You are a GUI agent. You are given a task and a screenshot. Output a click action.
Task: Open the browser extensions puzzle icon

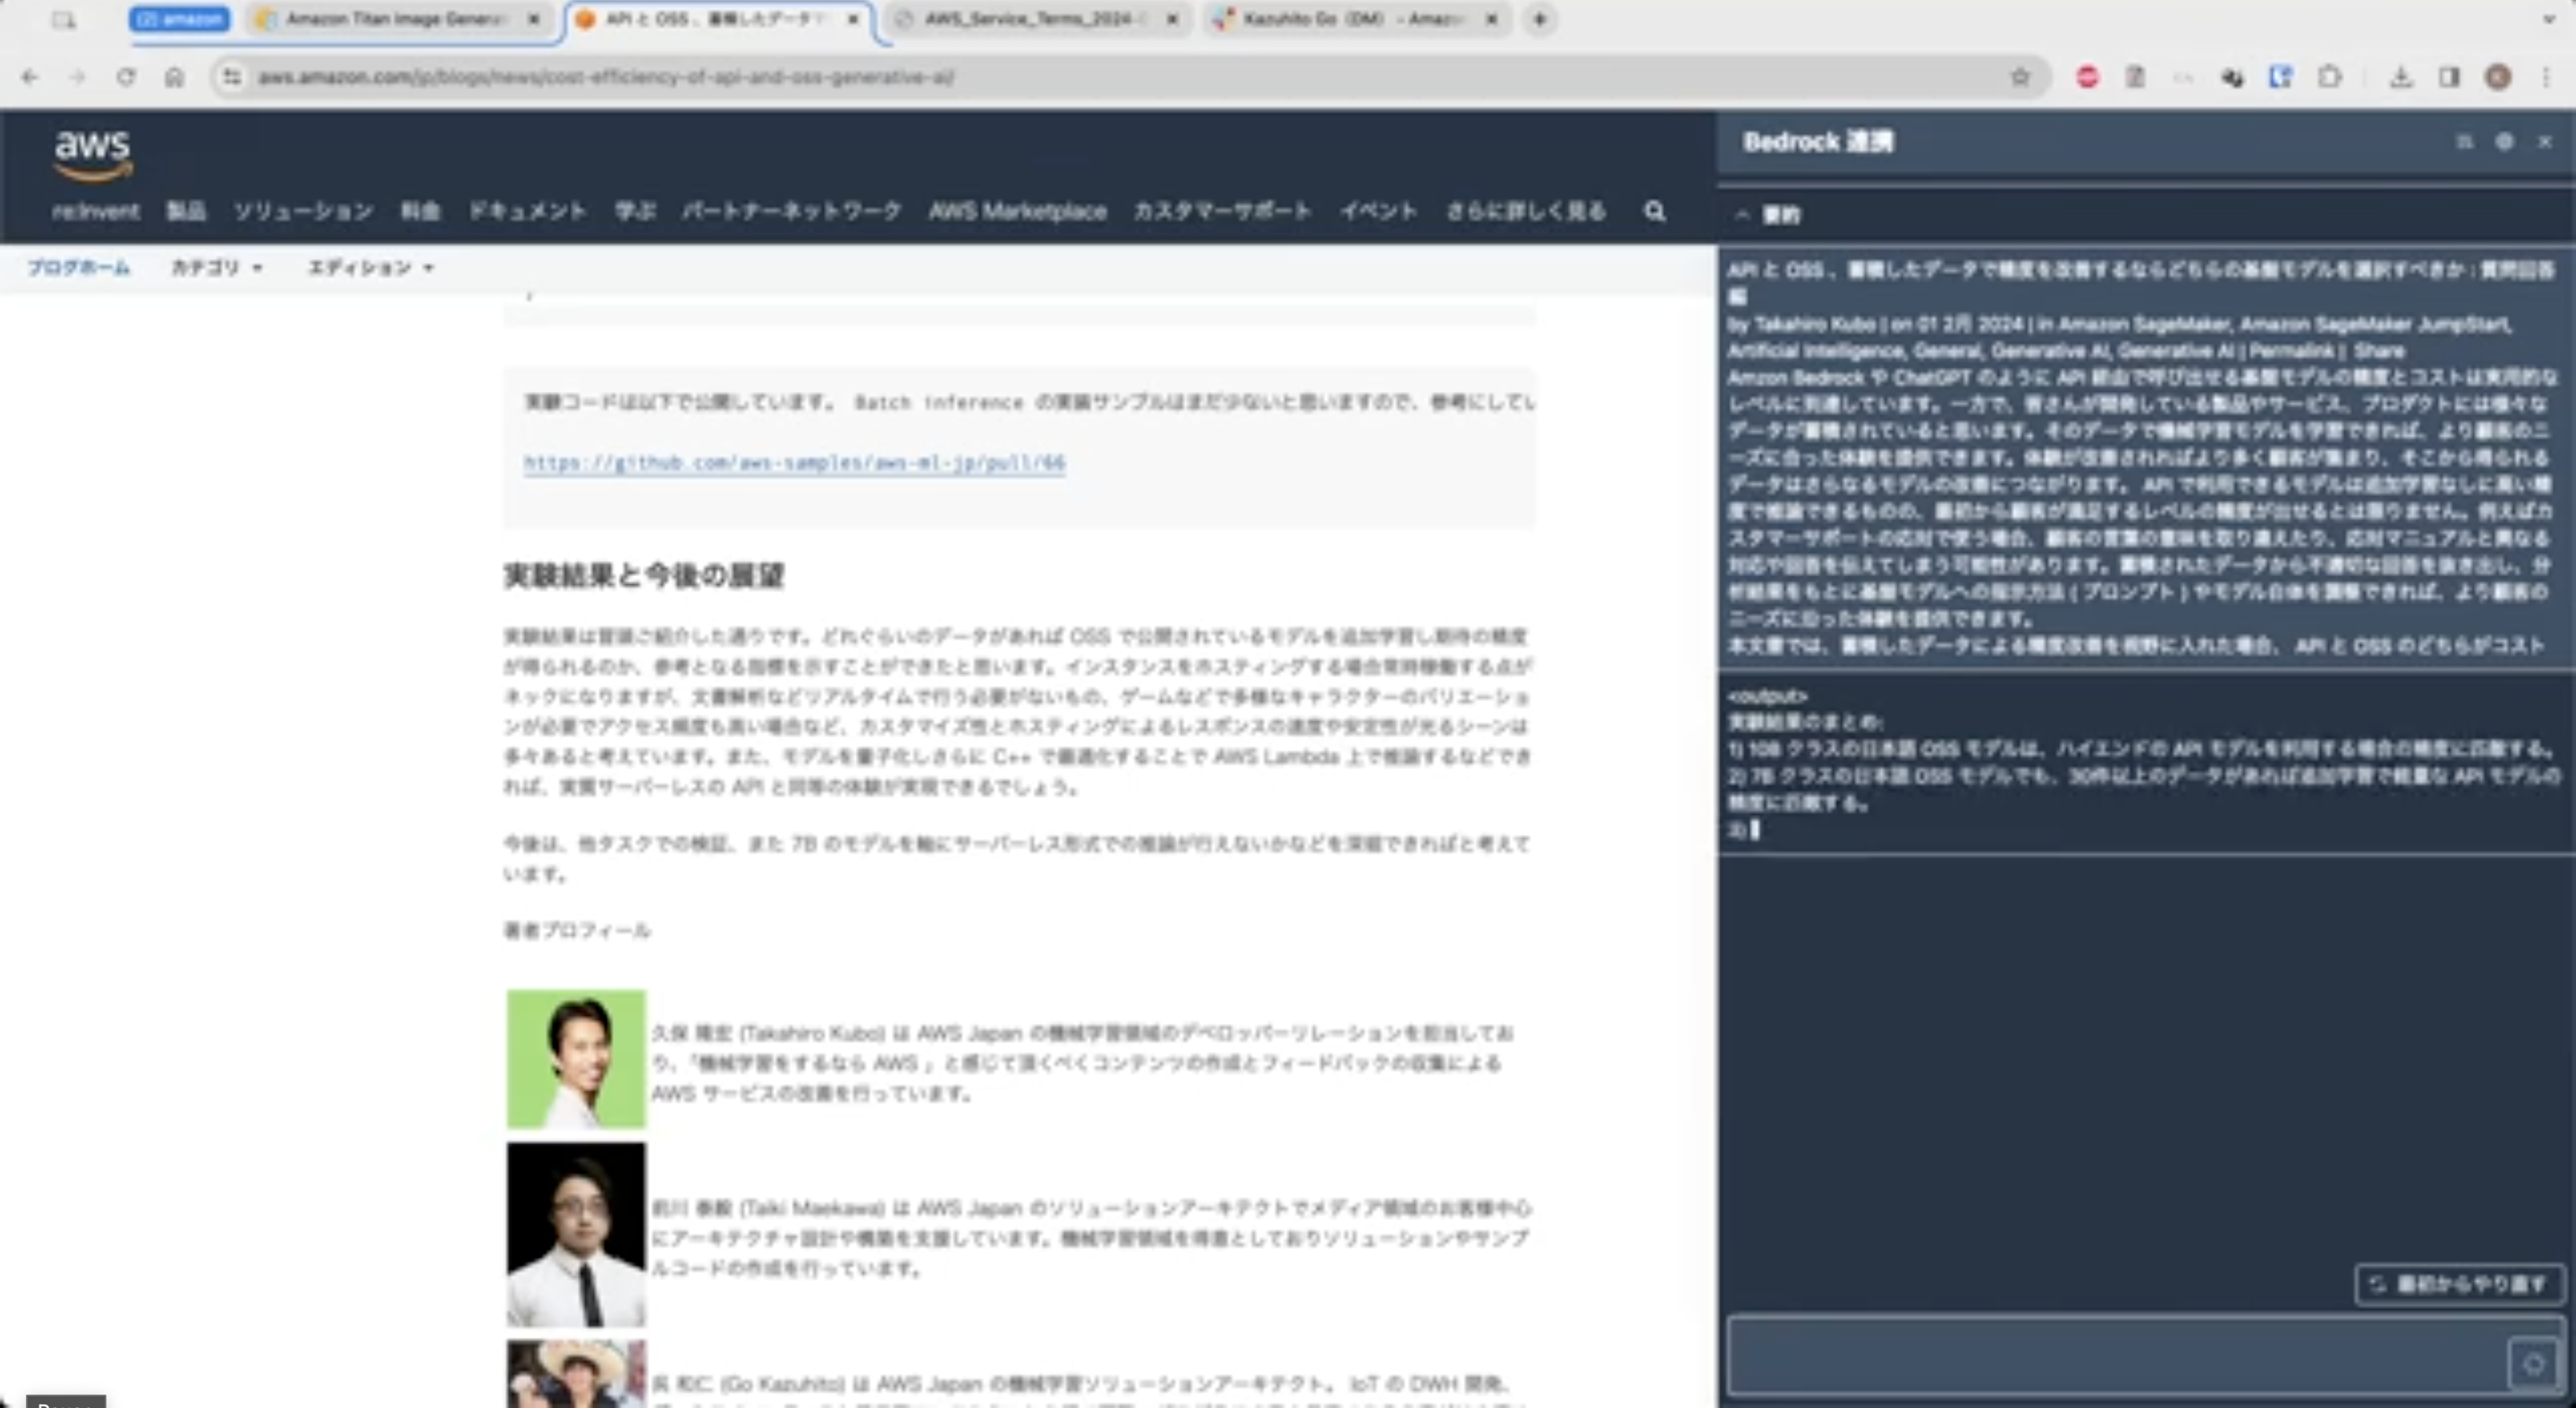coord(2330,77)
